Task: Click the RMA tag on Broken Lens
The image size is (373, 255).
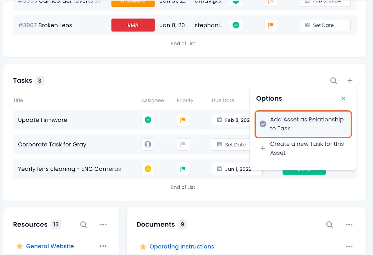Action: coord(133,25)
